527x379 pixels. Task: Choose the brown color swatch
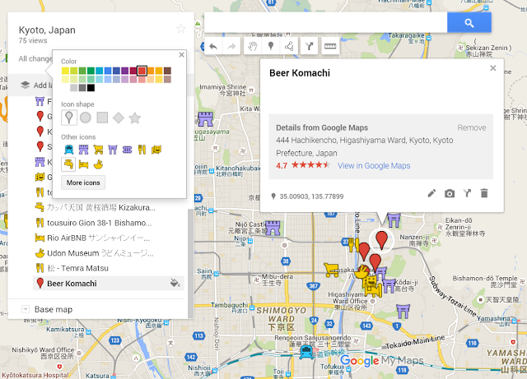[x=167, y=71]
